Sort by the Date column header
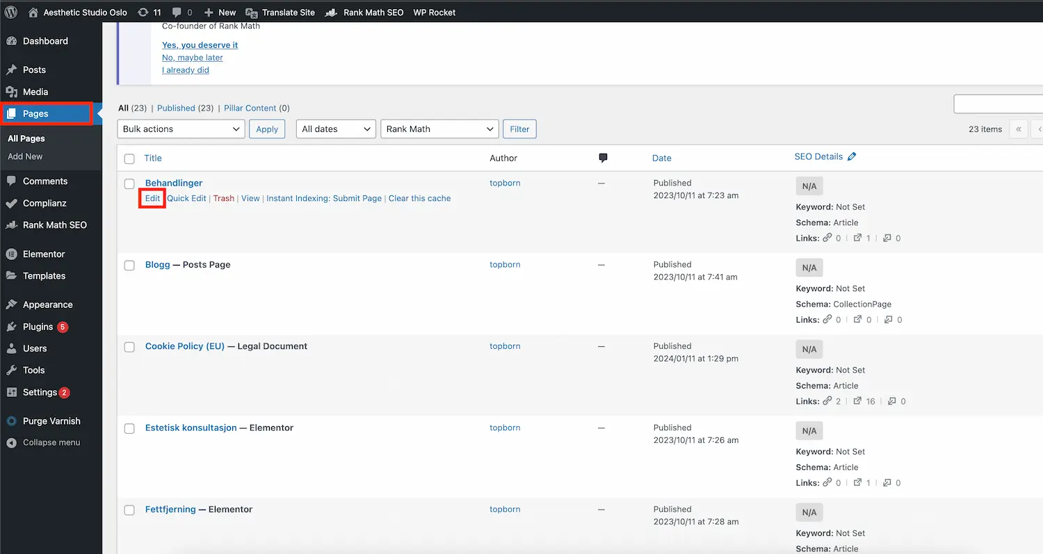This screenshot has width=1043, height=554. click(x=662, y=158)
